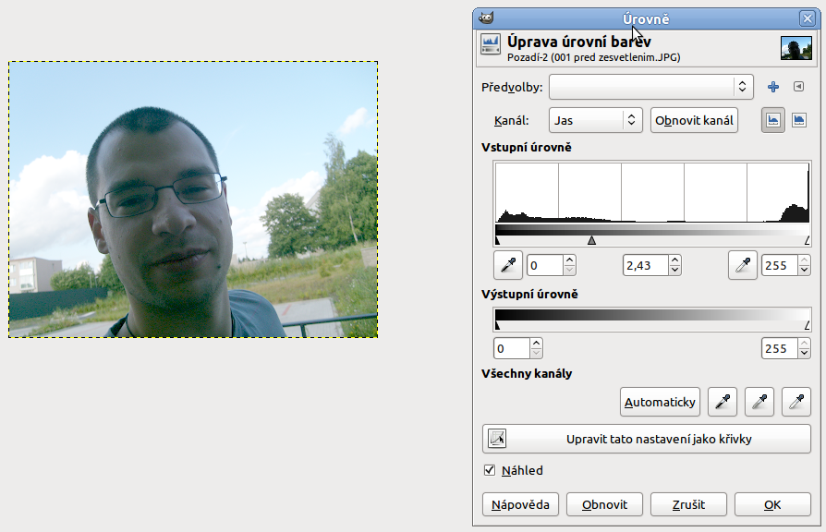
Task: Click the "Vstupní úrovně" heading
Action: coord(527,148)
